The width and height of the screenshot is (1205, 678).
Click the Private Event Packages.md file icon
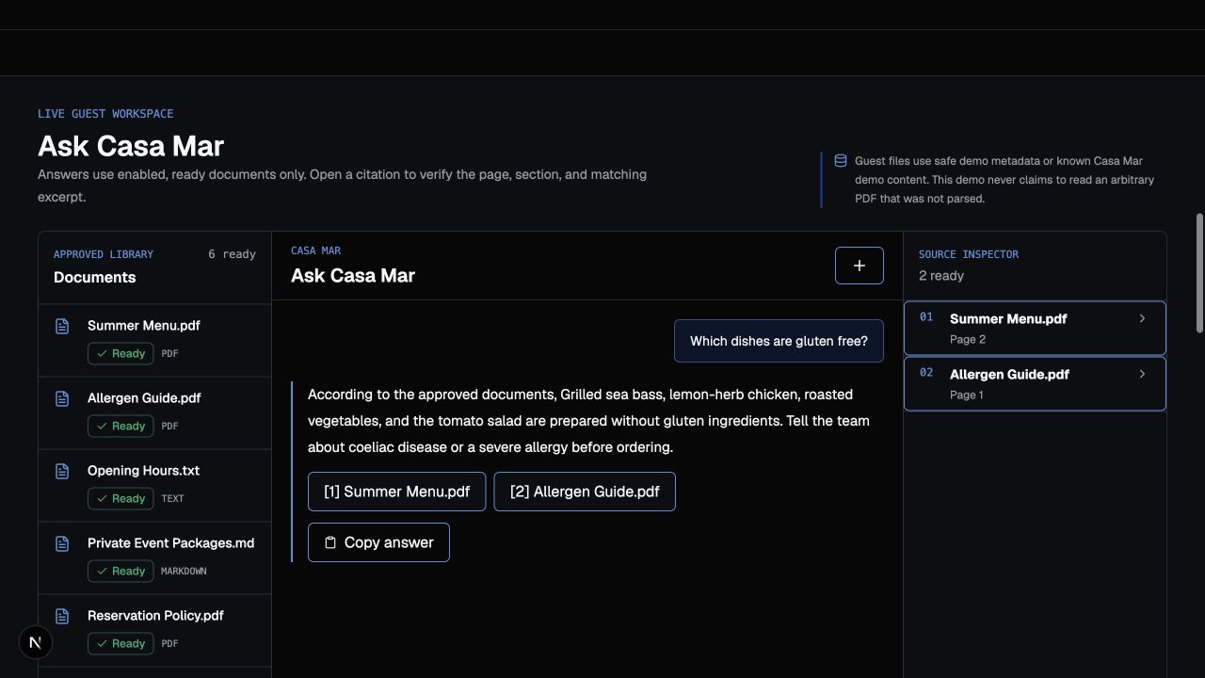point(62,543)
